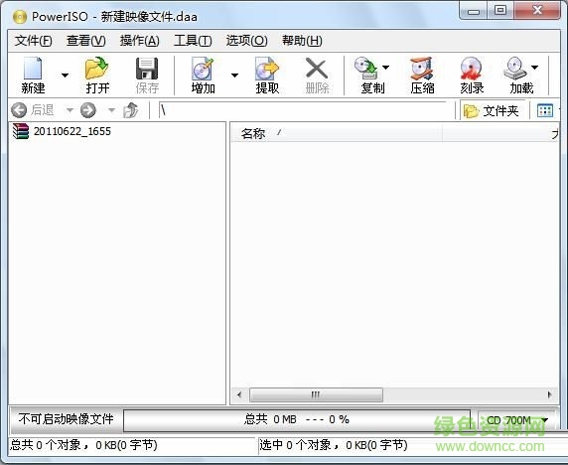Click the Add (增加) disc icon
The image size is (568, 465).
(x=203, y=69)
